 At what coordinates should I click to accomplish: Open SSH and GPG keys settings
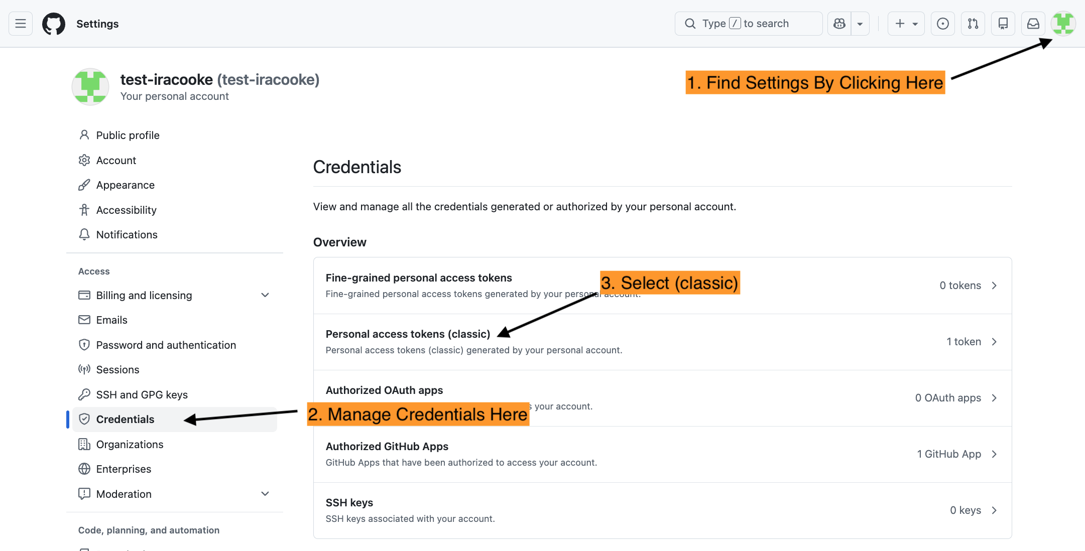175,395
